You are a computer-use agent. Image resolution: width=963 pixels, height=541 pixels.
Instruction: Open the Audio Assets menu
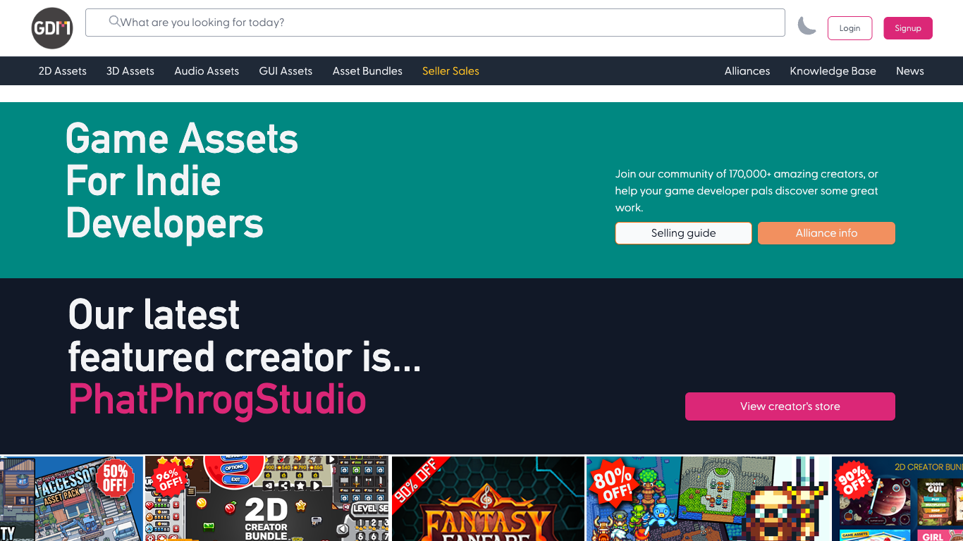pyautogui.click(x=207, y=71)
